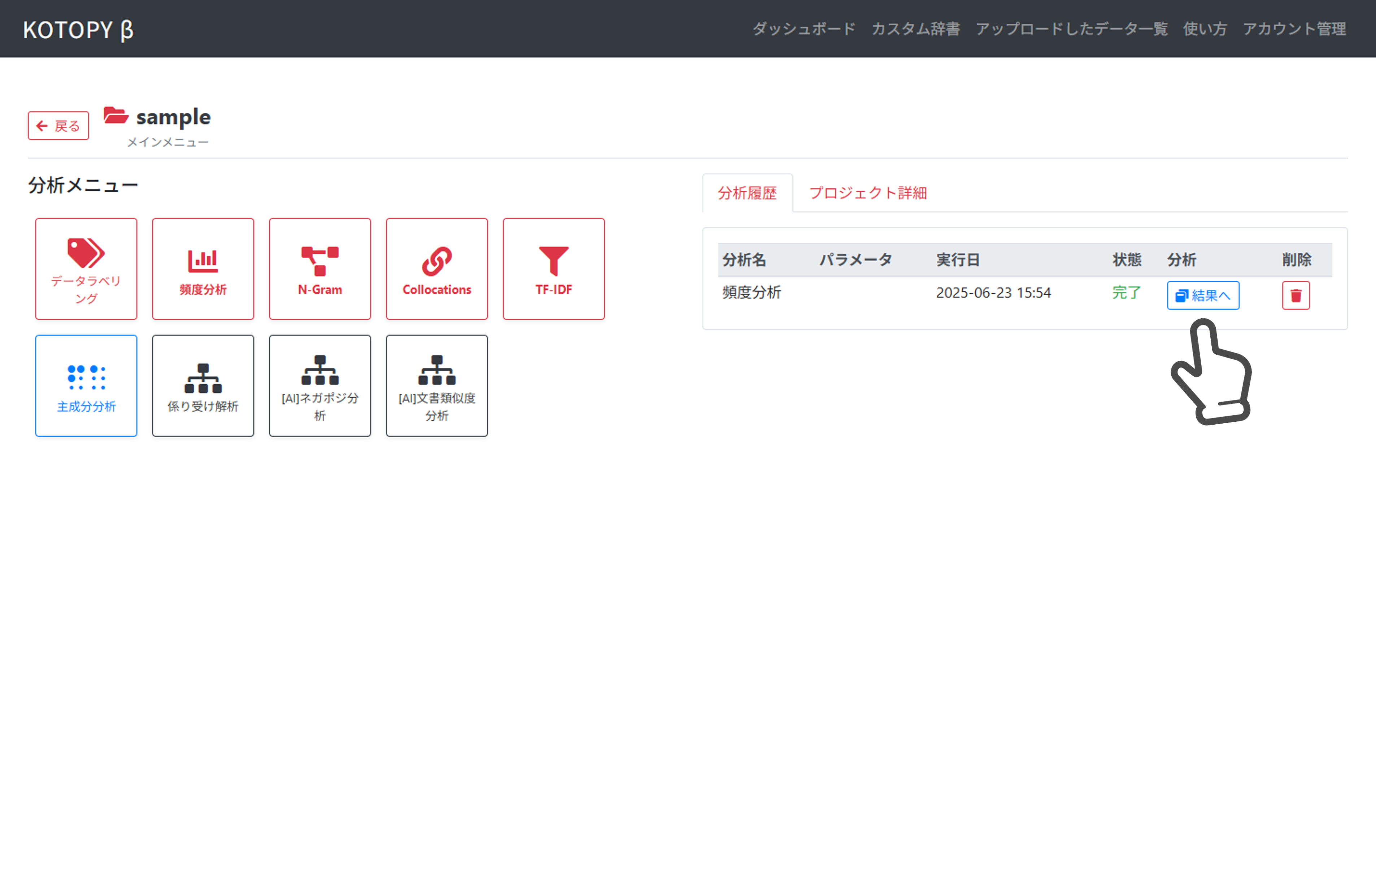This screenshot has width=1376, height=893.
Task: Go to アップロードしたデータ一覧
Action: (x=1071, y=29)
